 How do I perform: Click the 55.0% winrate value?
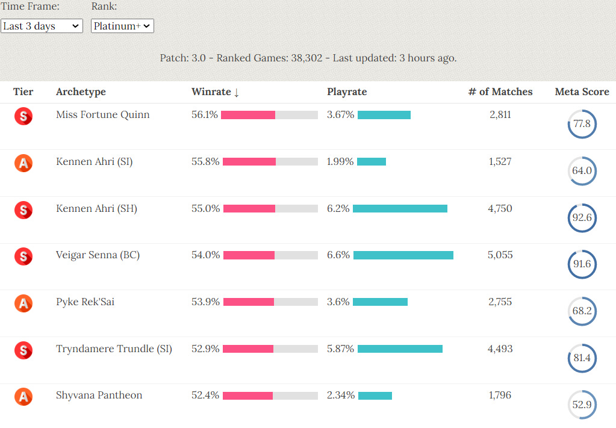click(x=205, y=208)
